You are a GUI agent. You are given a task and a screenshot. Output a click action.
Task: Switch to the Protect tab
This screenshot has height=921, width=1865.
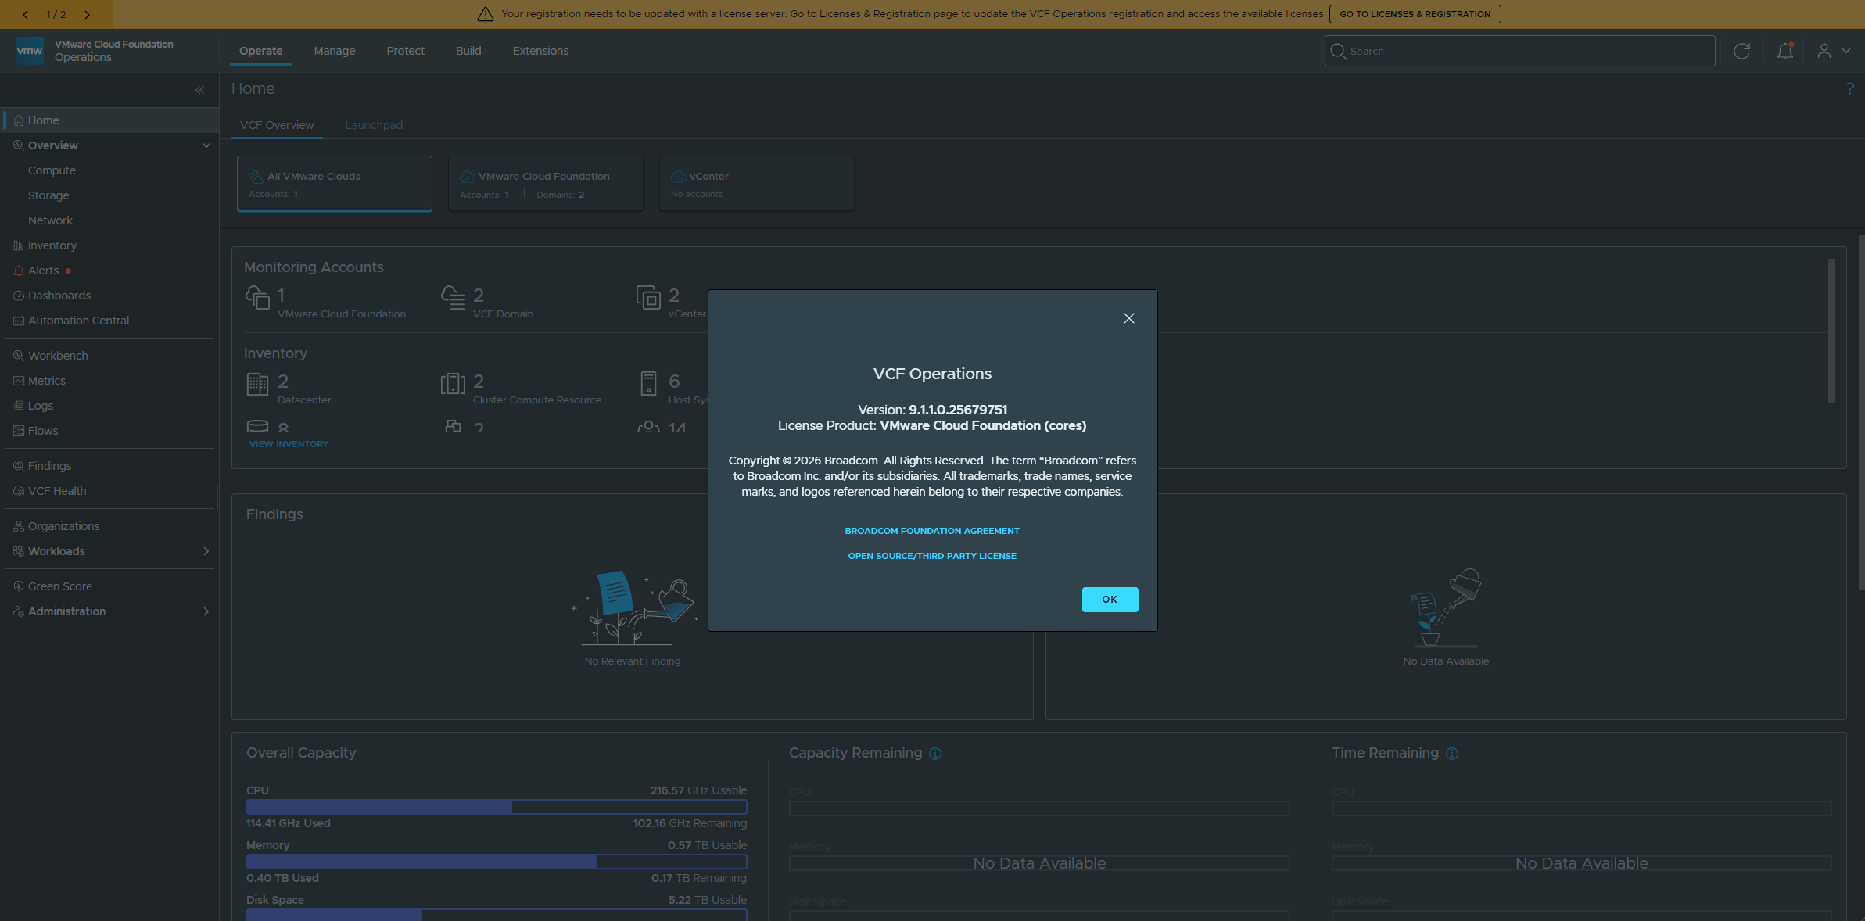click(405, 51)
